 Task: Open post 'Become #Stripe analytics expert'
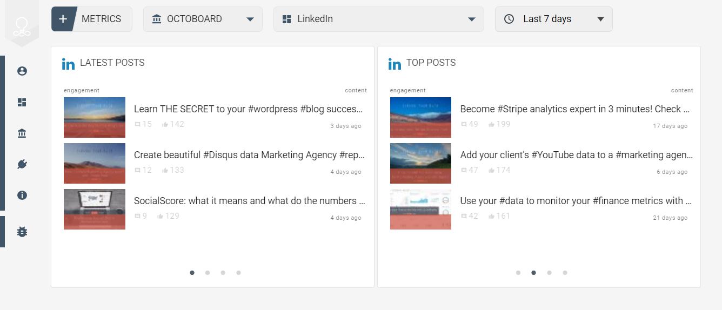(x=576, y=109)
